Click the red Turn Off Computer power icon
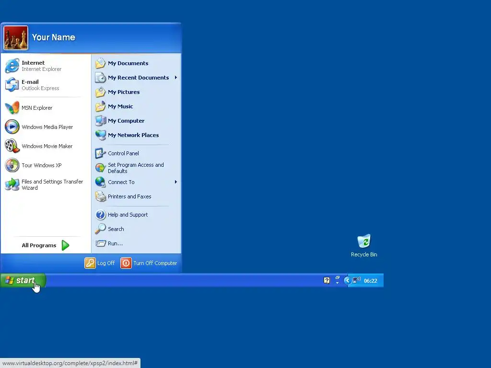This screenshot has width=491, height=368. 126,263
